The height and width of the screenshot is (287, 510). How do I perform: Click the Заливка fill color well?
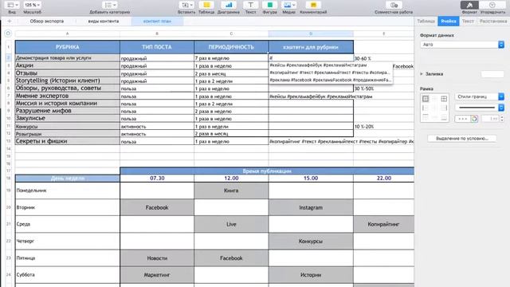coord(492,74)
